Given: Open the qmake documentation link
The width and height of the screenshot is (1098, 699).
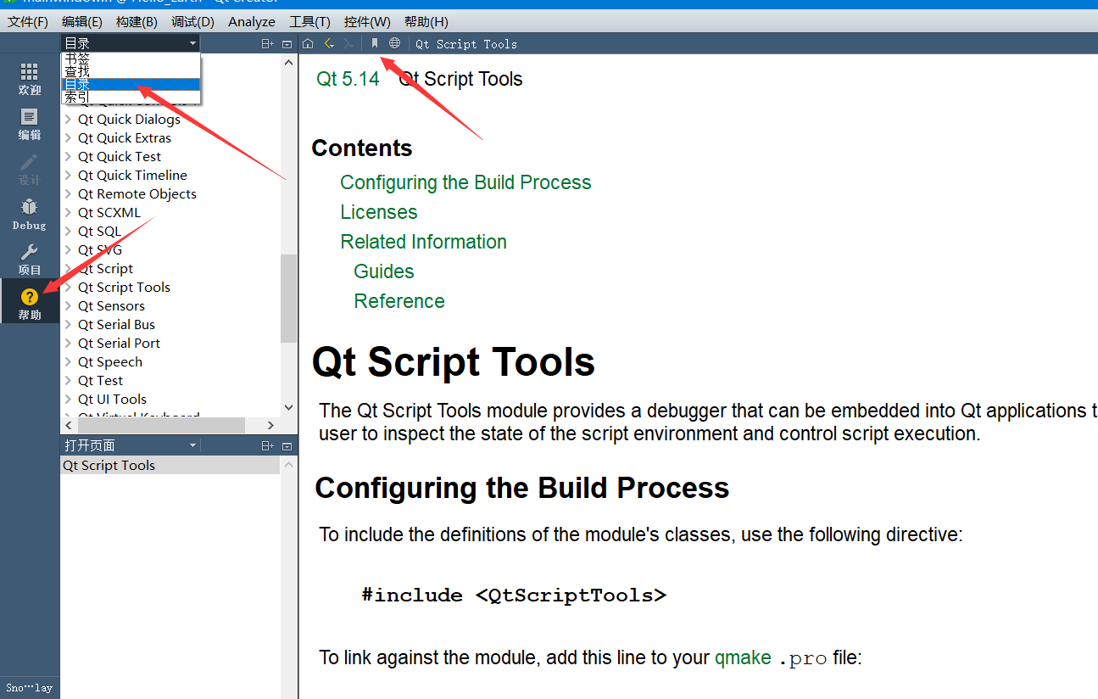Looking at the screenshot, I should pyautogui.click(x=743, y=657).
